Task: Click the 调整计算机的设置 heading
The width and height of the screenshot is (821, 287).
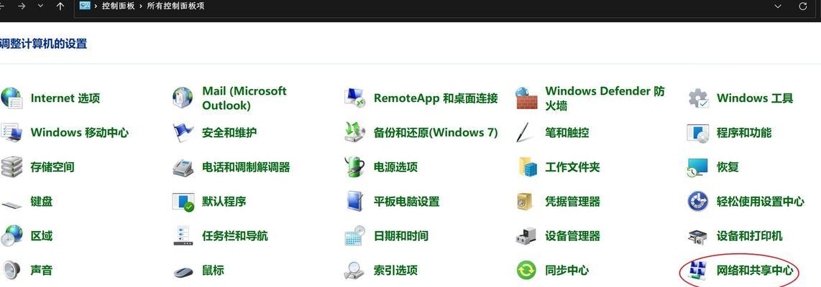Action: (x=43, y=44)
